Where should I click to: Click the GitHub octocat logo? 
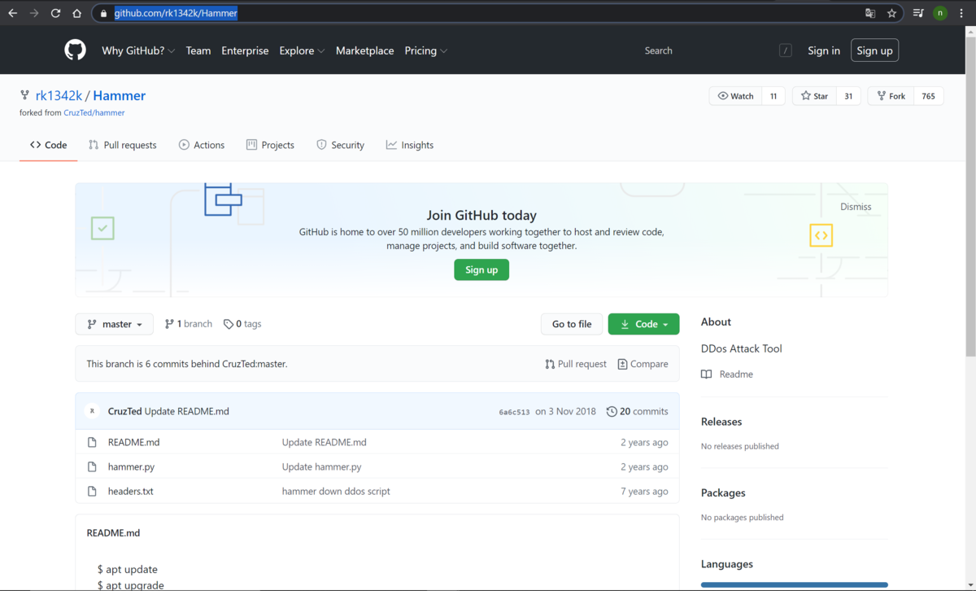pyautogui.click(x=75, y=50)
